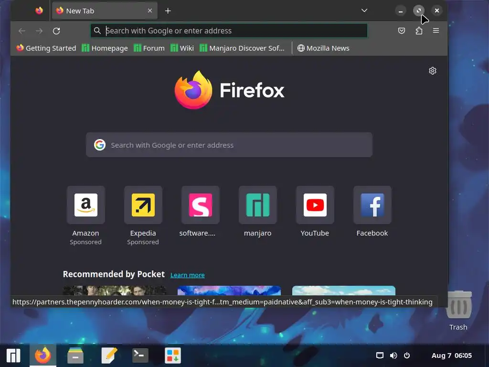Focus the URL address bar

(x=229, y=31)
